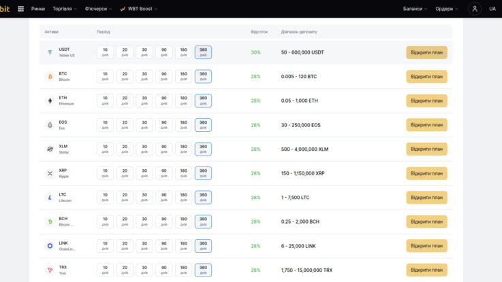Click the Stellar XLM coin icon
This screenshot has width=502, height=282.
point(50,149)
